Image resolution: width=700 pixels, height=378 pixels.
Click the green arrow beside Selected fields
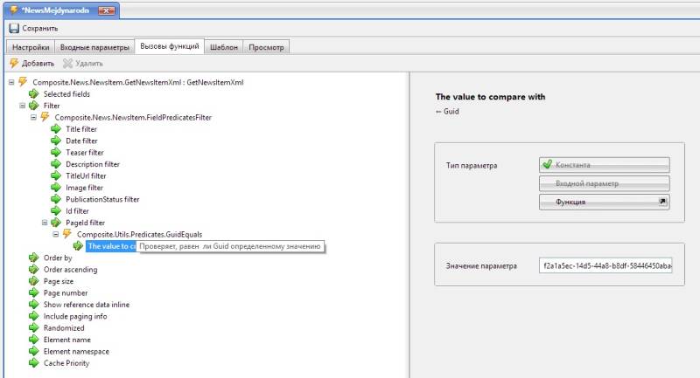pos(34,93)
